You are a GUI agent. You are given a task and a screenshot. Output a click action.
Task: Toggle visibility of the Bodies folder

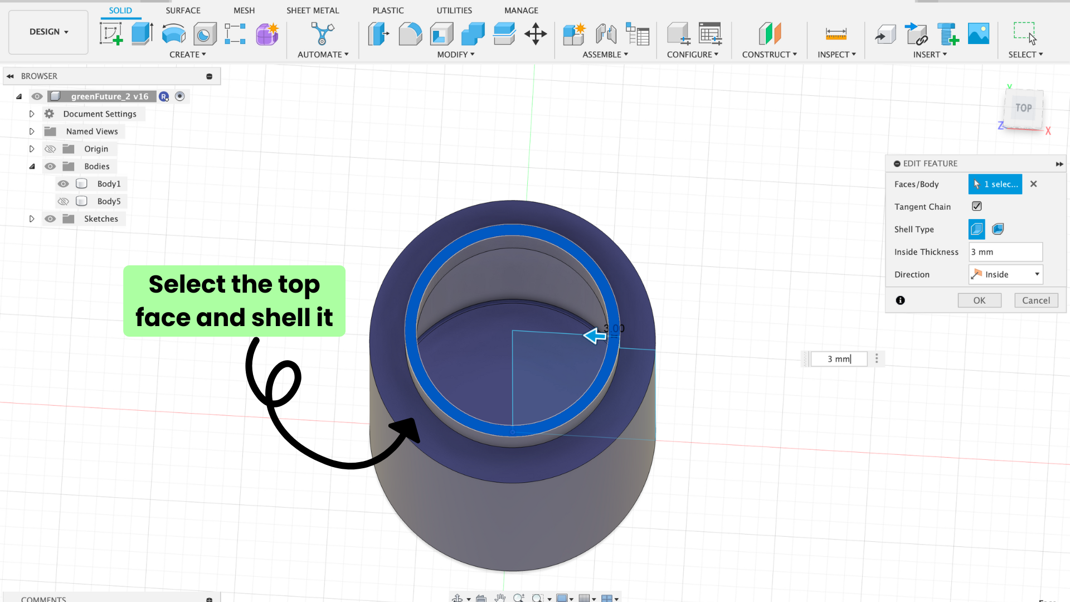(50, 166)
